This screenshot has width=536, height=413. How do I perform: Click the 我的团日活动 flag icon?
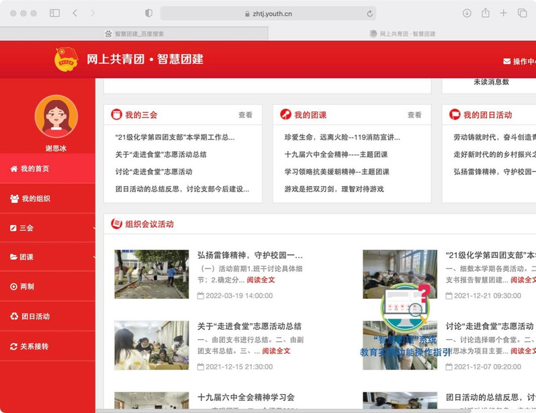(x=455, y=115)
